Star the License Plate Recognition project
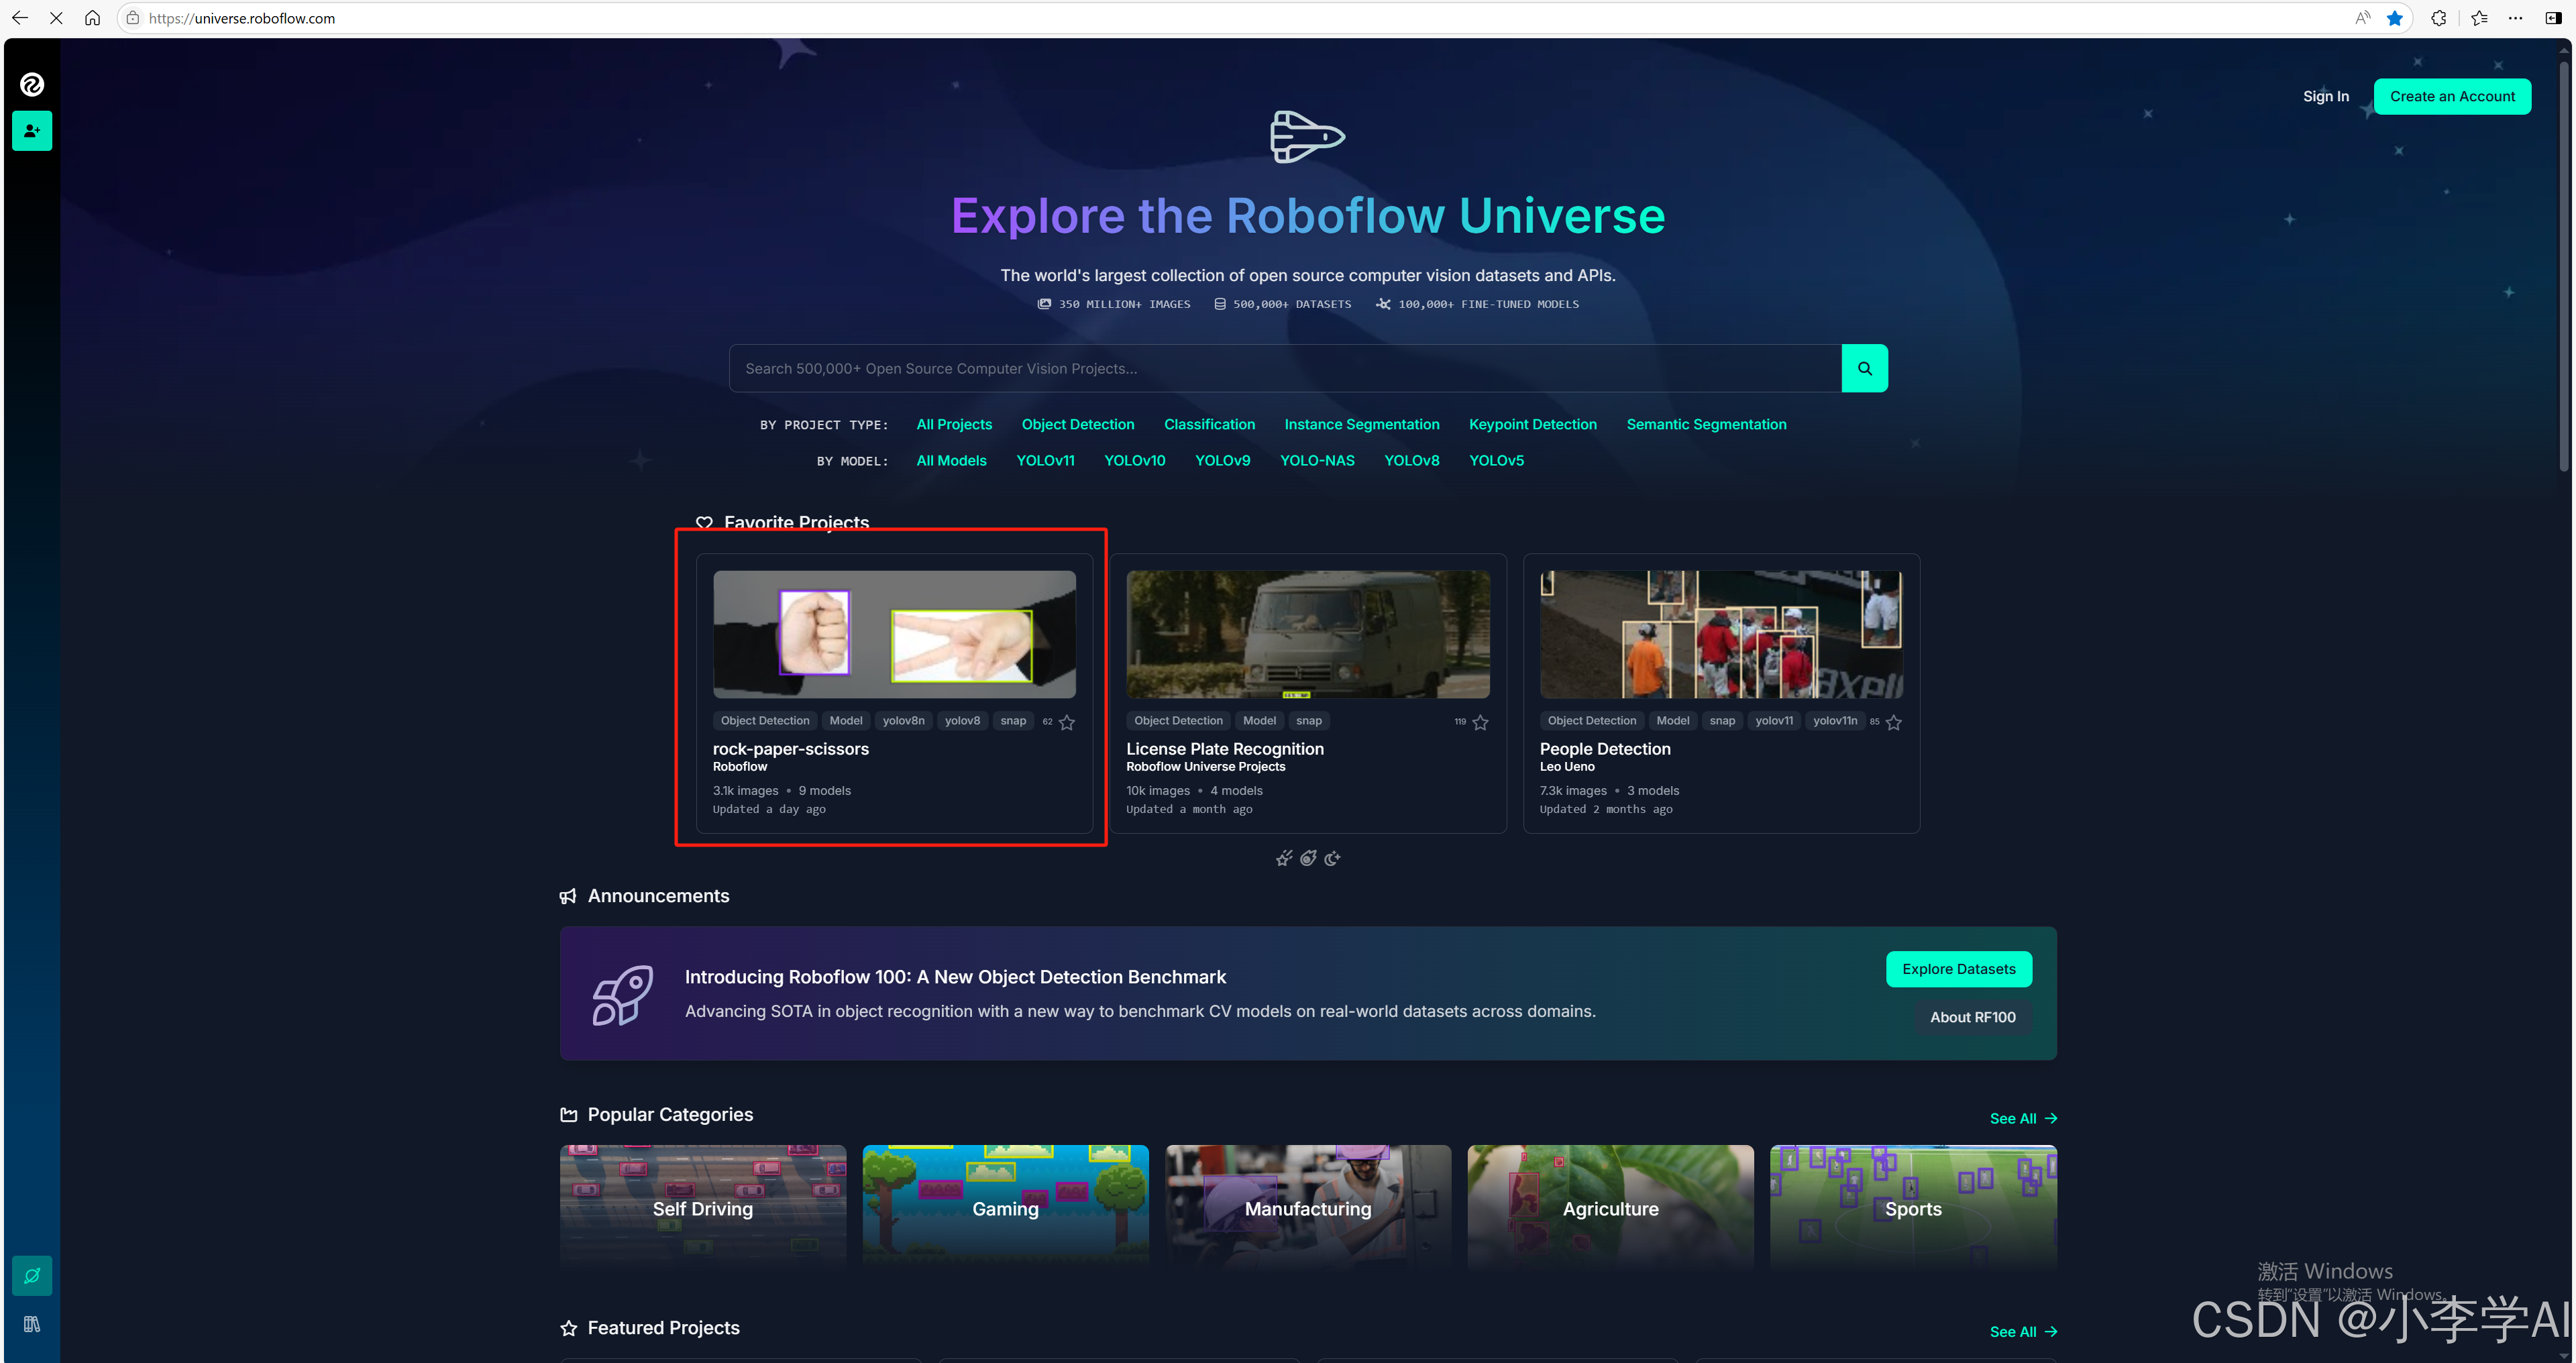 click(x=1480, y=722)
